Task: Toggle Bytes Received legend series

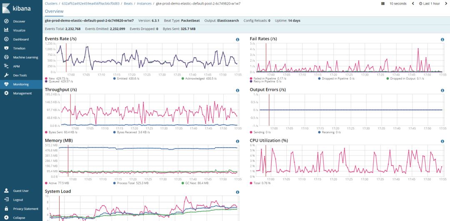Action: [131, 132]
